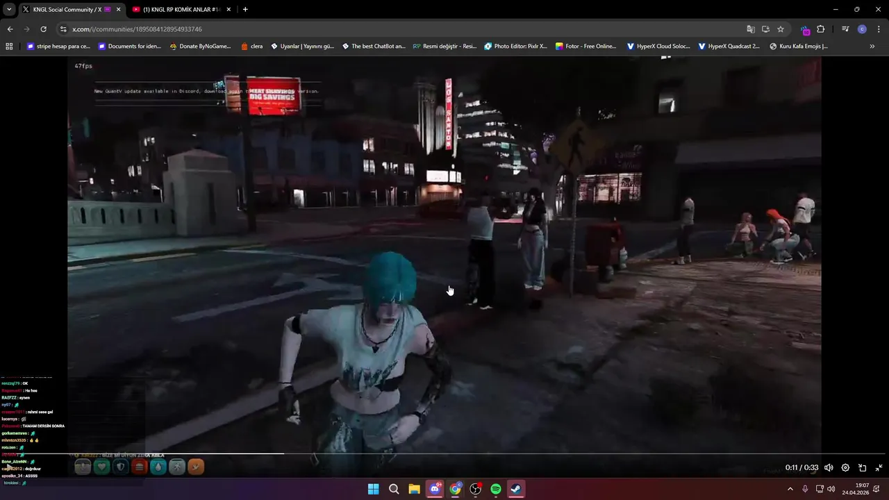Image resolution: width=889 pixels, height=500 pixels.
Task: Open the 'Donate ByNoGame...' bookmark
Action: coord(201,47)
